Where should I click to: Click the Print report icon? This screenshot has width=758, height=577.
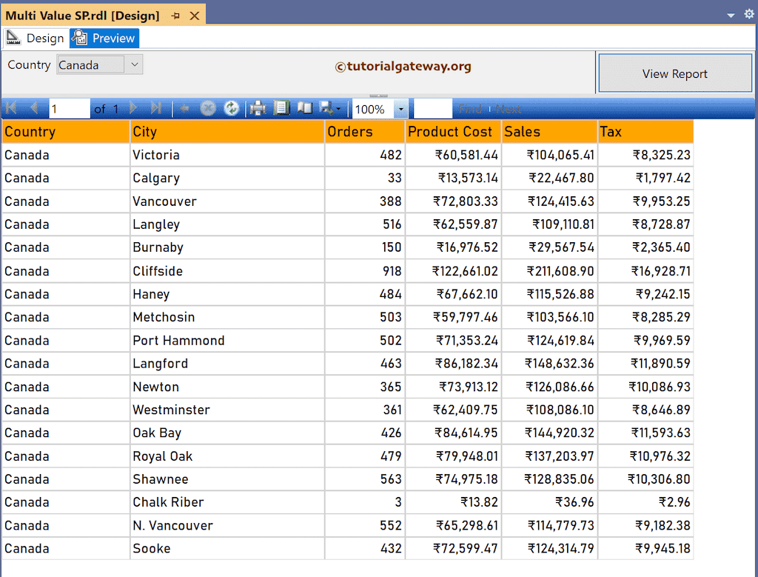257,108
